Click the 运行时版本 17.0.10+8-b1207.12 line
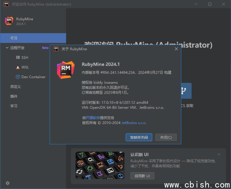This screenshot has width=231, height=189. (115, 102)
